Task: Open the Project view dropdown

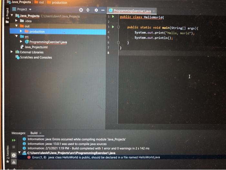Action: 30,9
